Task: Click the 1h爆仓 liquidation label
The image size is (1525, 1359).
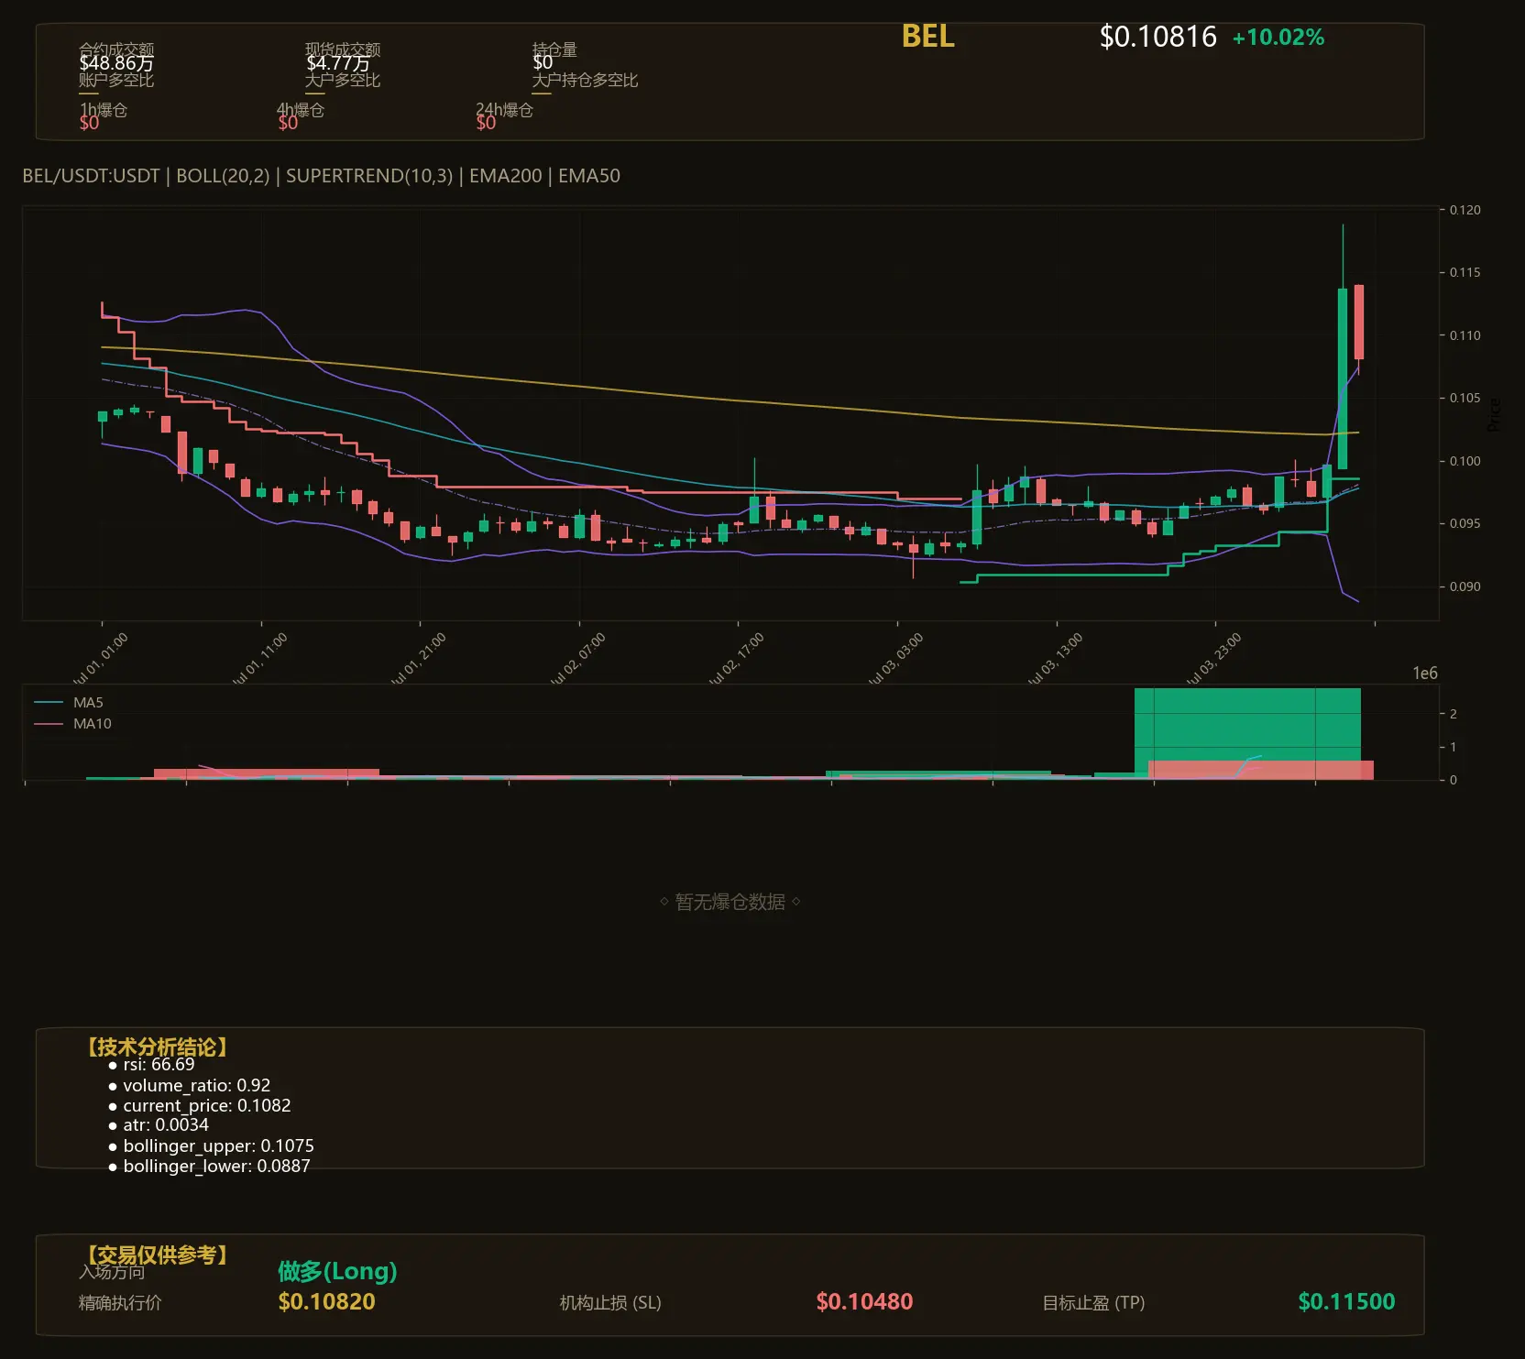Action: point(104,110)
